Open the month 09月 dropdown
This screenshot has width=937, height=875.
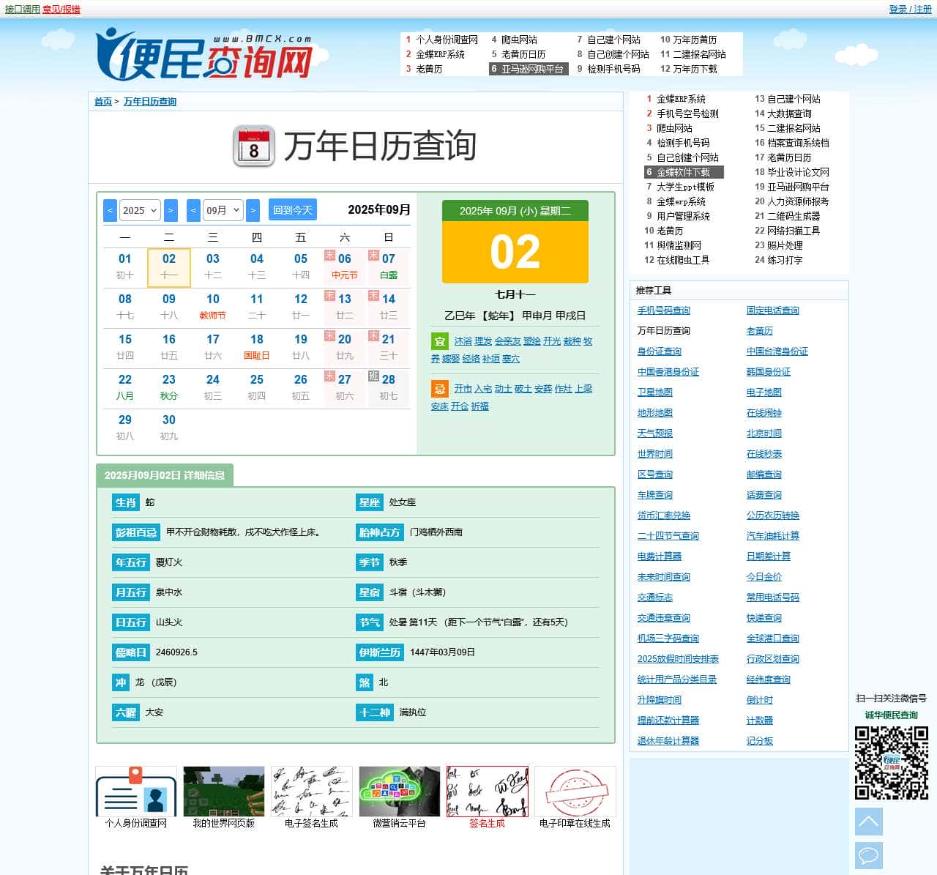click(x=223, y=210)
